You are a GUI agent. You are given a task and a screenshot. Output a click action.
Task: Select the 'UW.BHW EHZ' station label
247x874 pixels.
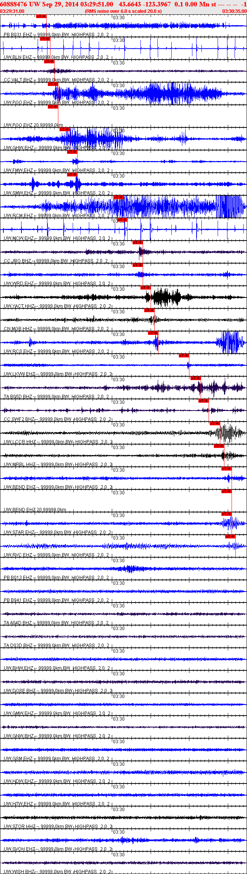point(19,668)
